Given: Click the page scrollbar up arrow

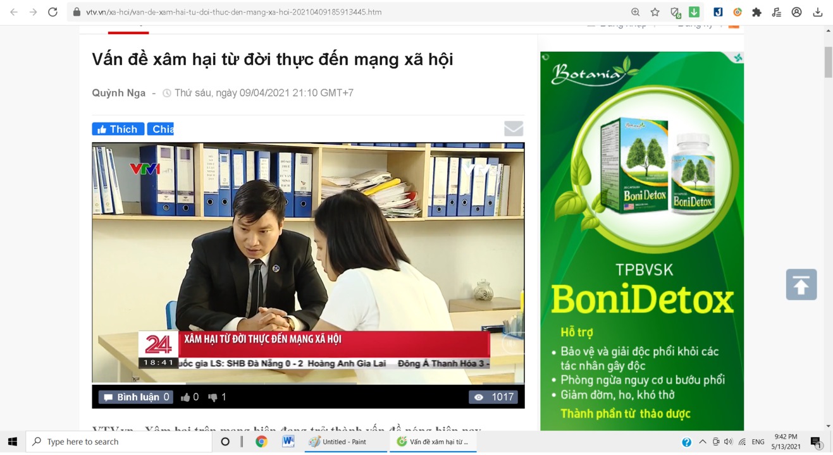Looking at the screenshot, I should point(828,30).
